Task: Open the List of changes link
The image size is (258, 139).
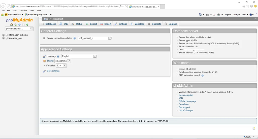Action: tap(186, 110)
